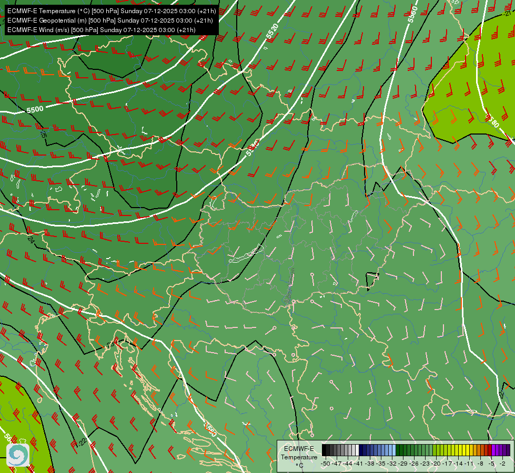Pick the dark purple swatch at the legend's warm end
Image resolution: width=515 pixels, height=473 pixels.
coord(509,450)
